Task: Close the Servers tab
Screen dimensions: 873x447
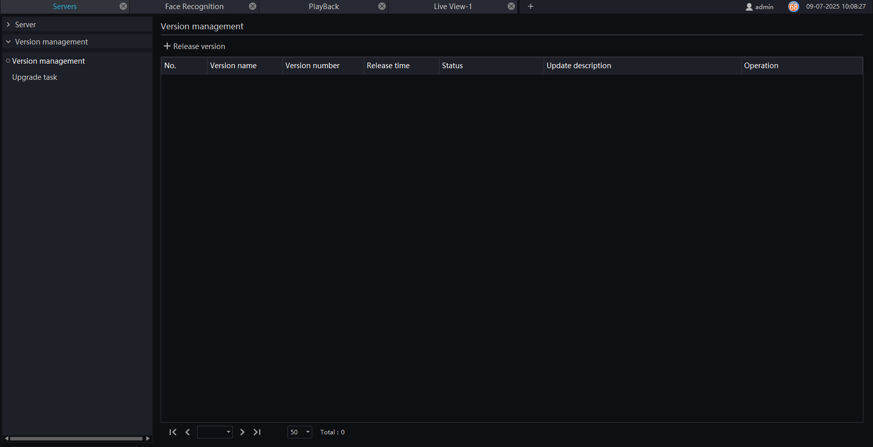Action: point(123,6)
